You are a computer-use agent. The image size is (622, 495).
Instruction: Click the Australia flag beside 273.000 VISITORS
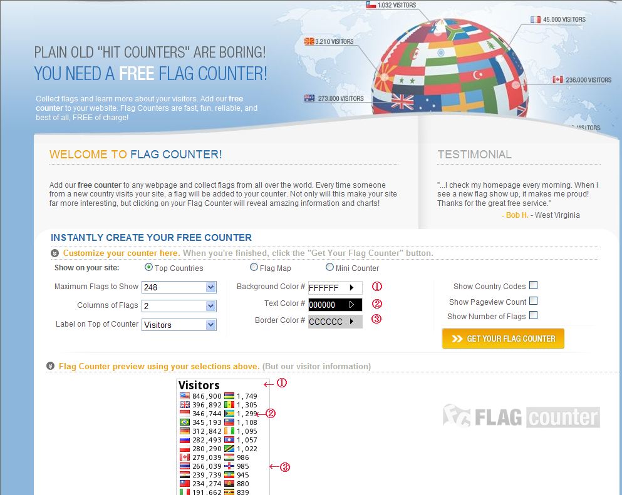tap(309, 98)
